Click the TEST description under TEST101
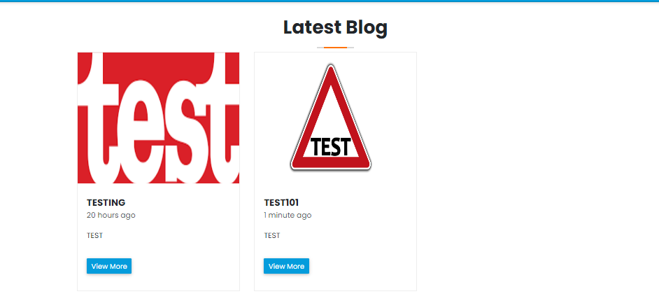This screenshot has height=301, width=659. (272, 235)
